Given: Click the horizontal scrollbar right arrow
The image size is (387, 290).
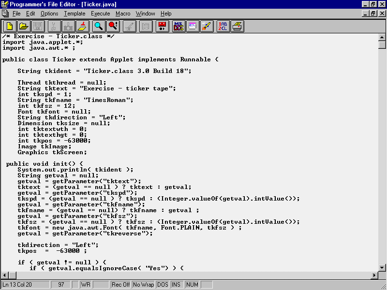Looking at the screenshot, I should click(374, 275).
